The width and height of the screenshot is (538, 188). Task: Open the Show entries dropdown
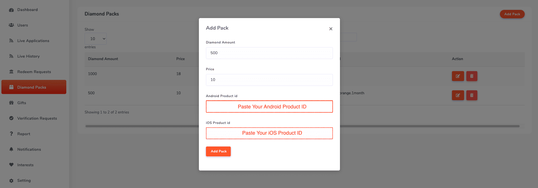pyautogui.click(x=96, y=39)
